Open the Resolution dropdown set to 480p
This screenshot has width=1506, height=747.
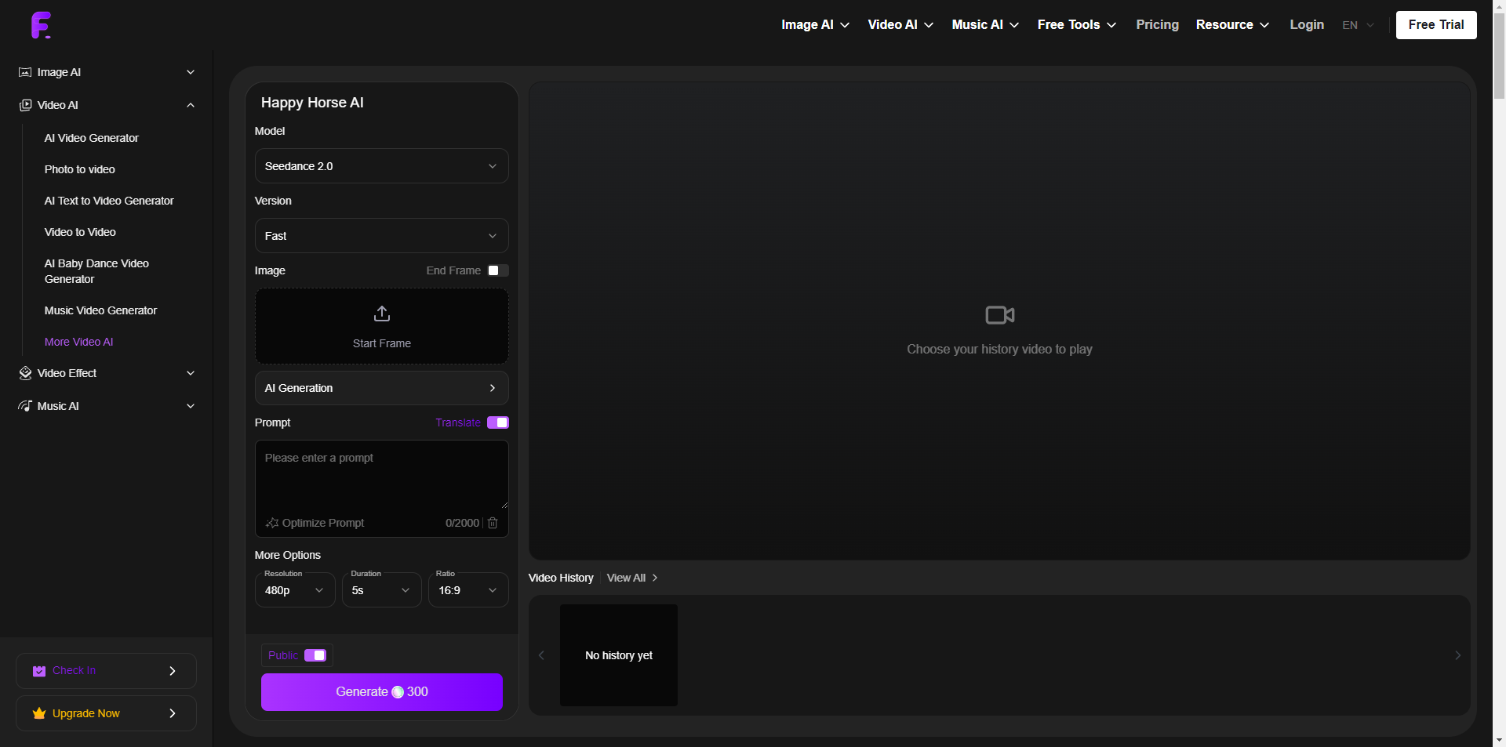(x=295, y=590)
